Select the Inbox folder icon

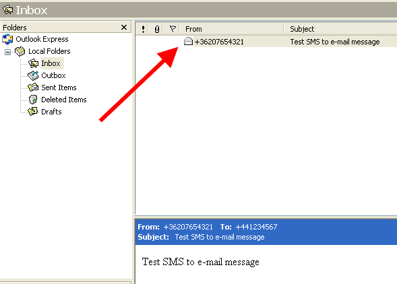point(33,63)
